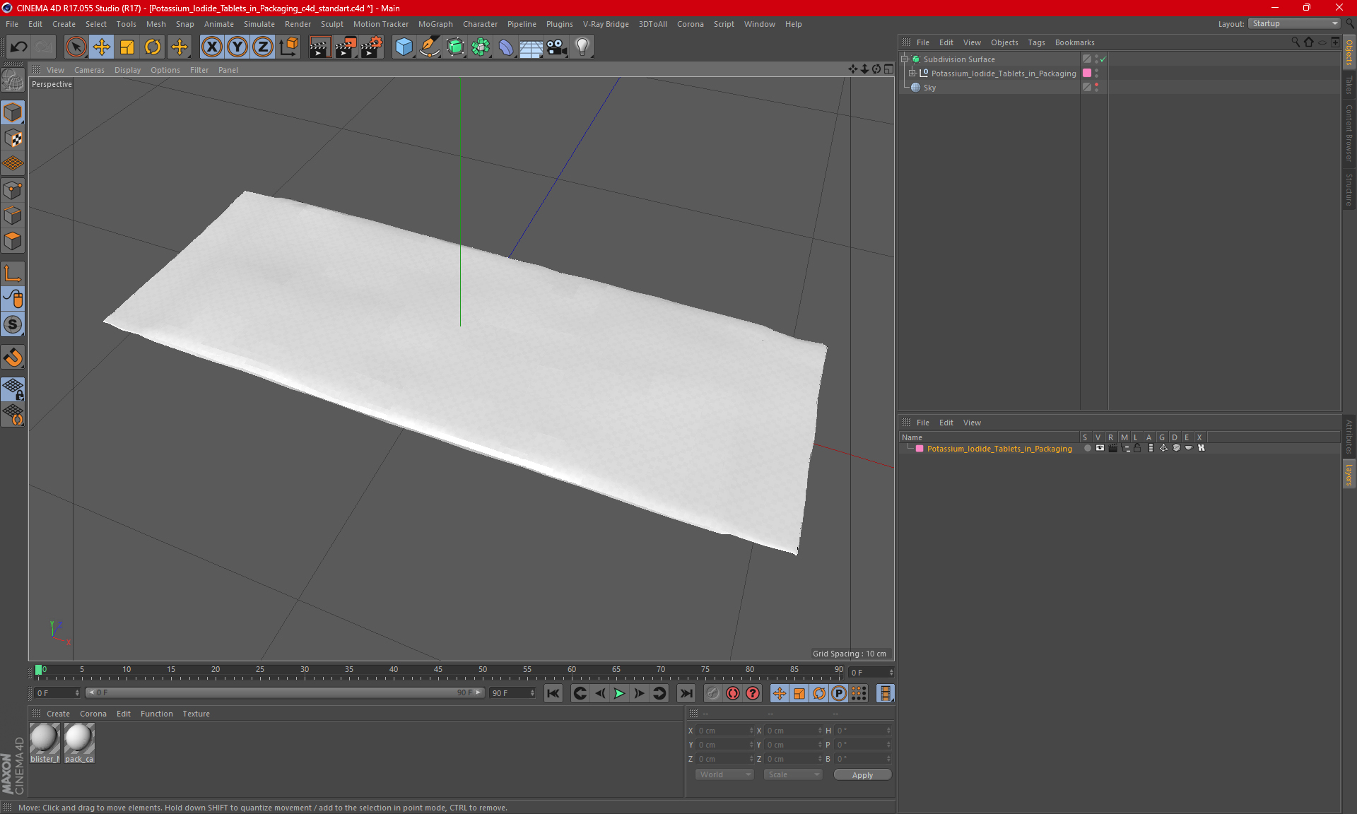
Task: Toggle layer Lock icon
Action: click(x=1137, y=448)
